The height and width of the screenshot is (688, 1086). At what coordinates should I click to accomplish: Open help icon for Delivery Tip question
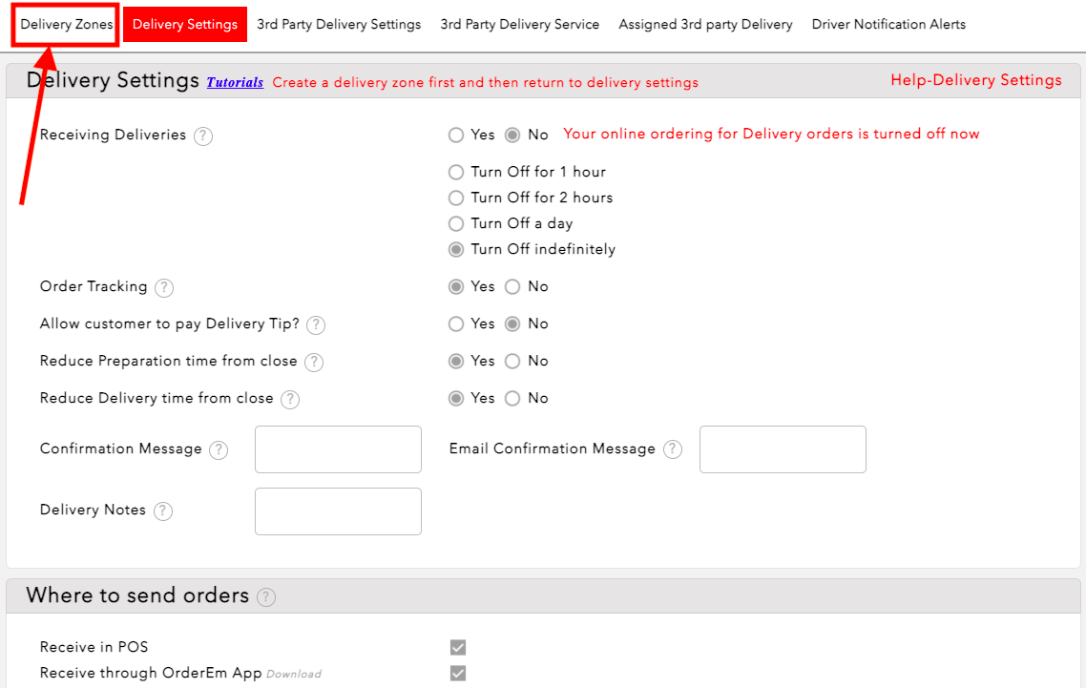[316, 325]
